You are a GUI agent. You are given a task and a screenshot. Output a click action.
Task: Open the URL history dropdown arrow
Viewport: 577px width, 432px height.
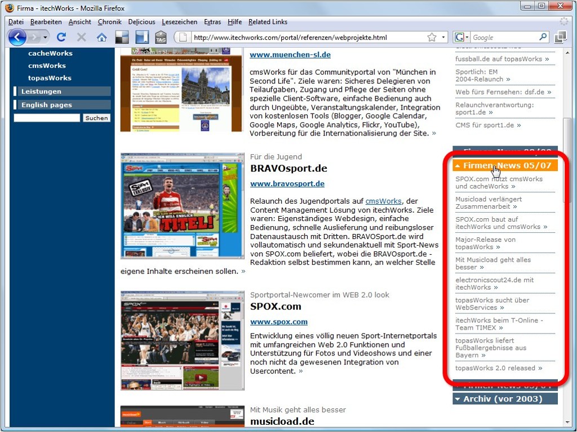(x=443, y=38)
